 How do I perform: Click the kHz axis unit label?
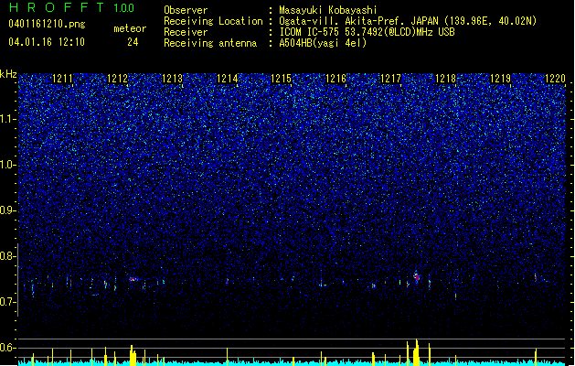coord(8,74)
